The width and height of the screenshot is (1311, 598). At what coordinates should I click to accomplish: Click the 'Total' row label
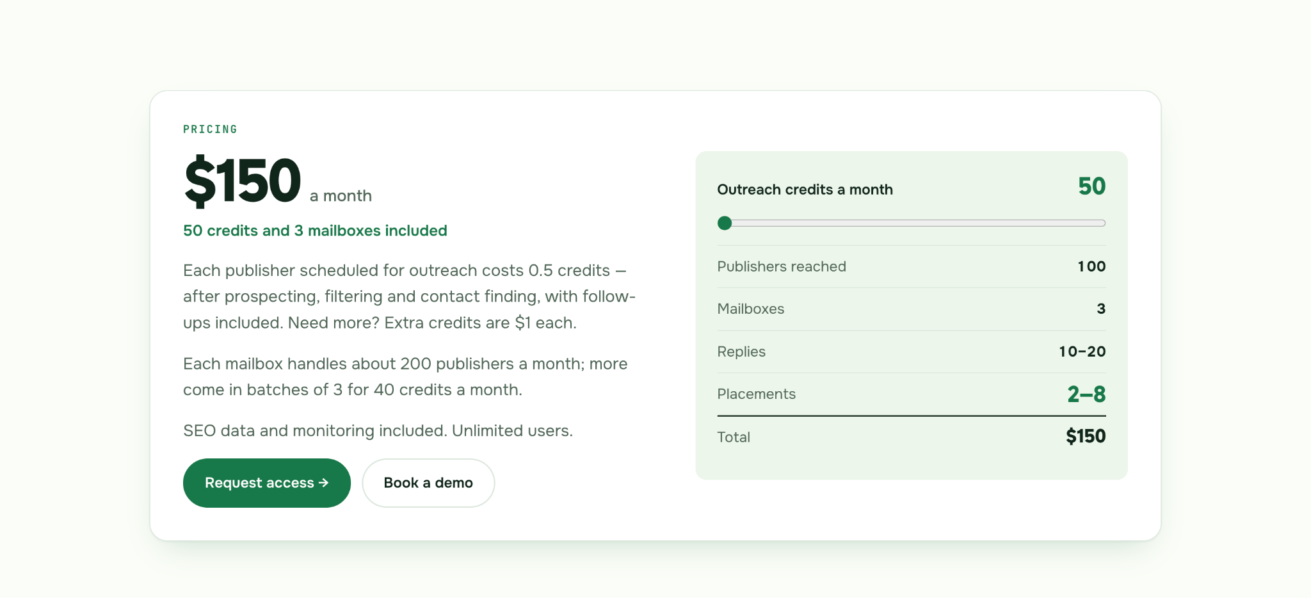pyautogui.click(x=734, y=437)
